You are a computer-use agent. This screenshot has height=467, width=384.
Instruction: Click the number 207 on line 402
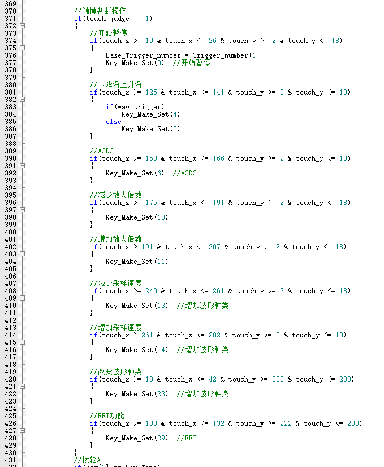tap(214, 247)
